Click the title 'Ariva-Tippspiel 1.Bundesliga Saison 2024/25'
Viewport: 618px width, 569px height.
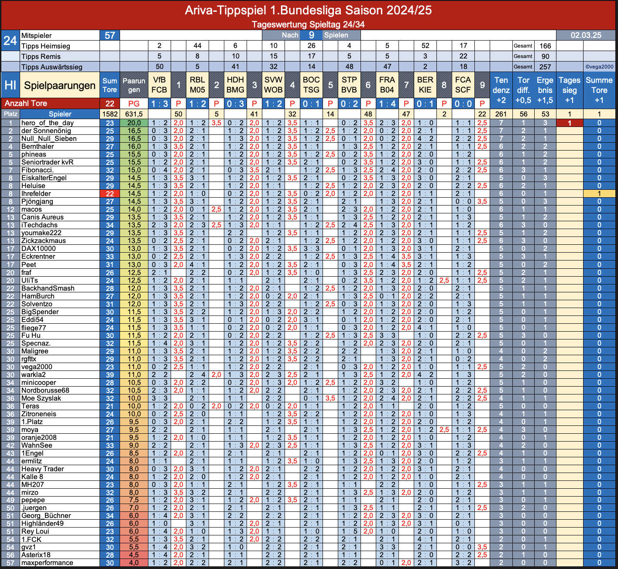(308, 10)
